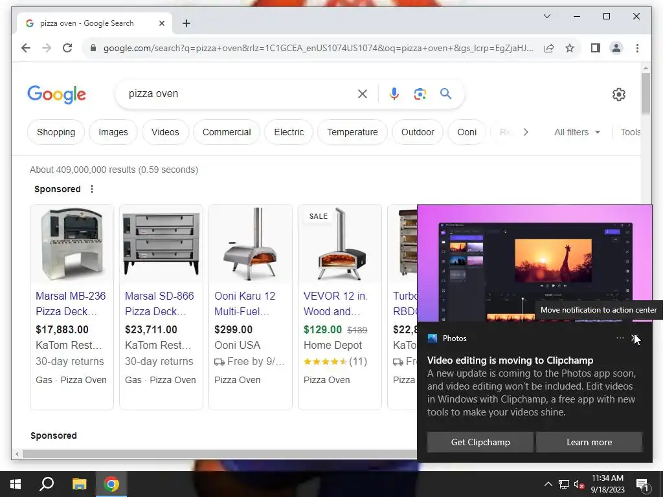The image size is (663, 497).
Task: Expand the All filters dropdown
Action: (x=577, y=132)
